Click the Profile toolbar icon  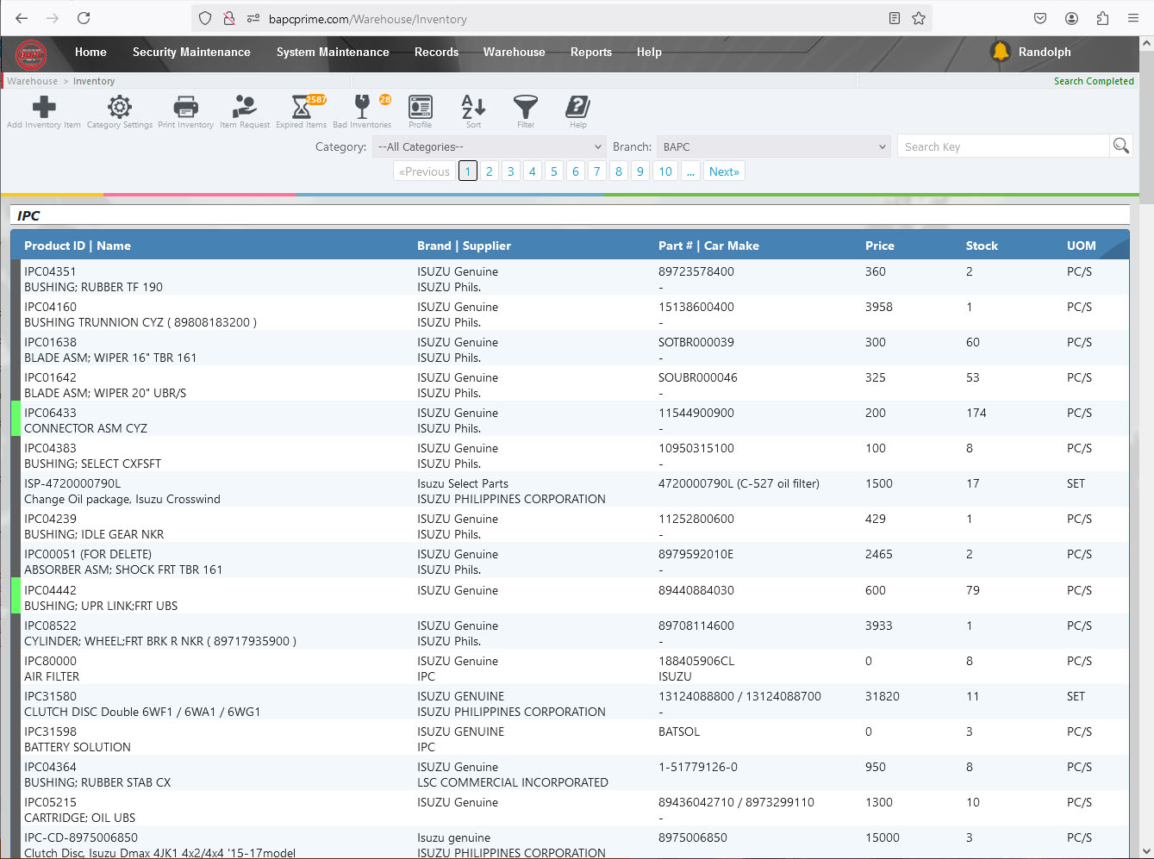click(420, 108)
